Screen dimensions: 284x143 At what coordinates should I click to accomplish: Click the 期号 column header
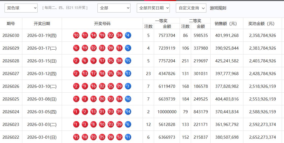point(11,23)
